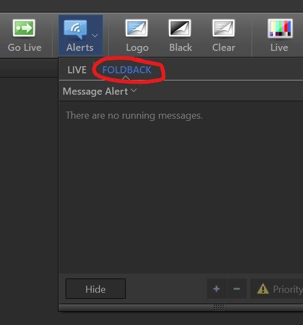Expand the Alerts dropdown arrow
Screen dimensions: 303x325
(x=95, y=36)
